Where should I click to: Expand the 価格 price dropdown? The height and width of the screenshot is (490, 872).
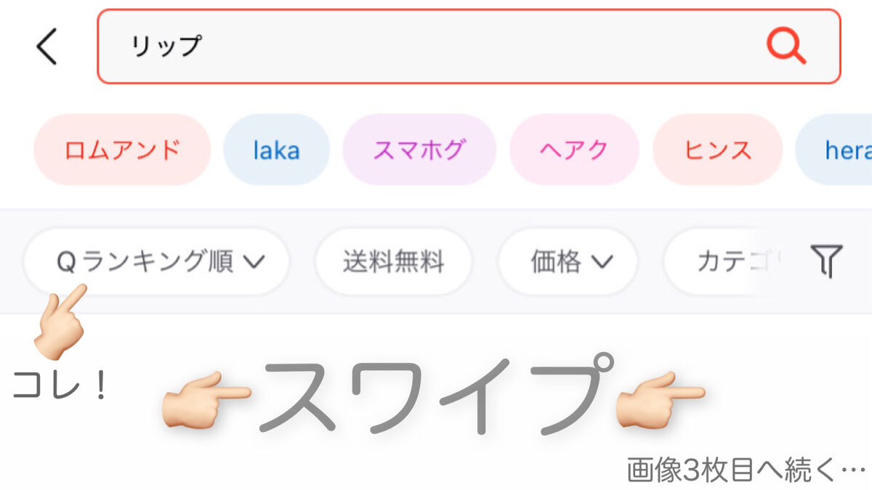pos(568,263)
